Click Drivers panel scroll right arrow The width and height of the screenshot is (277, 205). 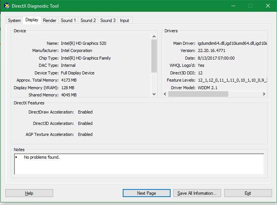264,94
